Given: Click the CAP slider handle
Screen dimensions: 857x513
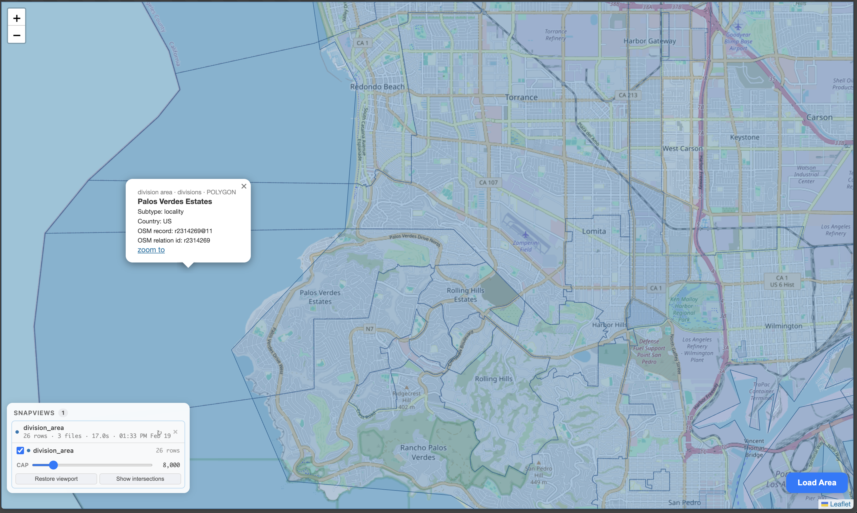Looking at the screenshot, I should (54, 465).
